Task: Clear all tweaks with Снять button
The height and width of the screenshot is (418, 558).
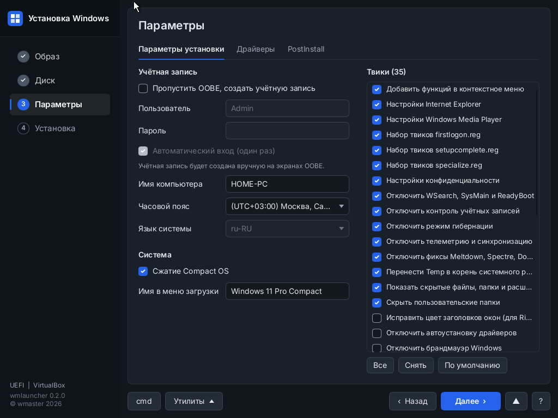Action: click(x=416, y=365)
